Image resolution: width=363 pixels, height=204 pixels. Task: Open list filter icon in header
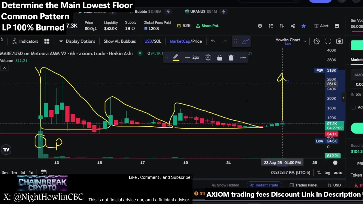pos(271,26)
